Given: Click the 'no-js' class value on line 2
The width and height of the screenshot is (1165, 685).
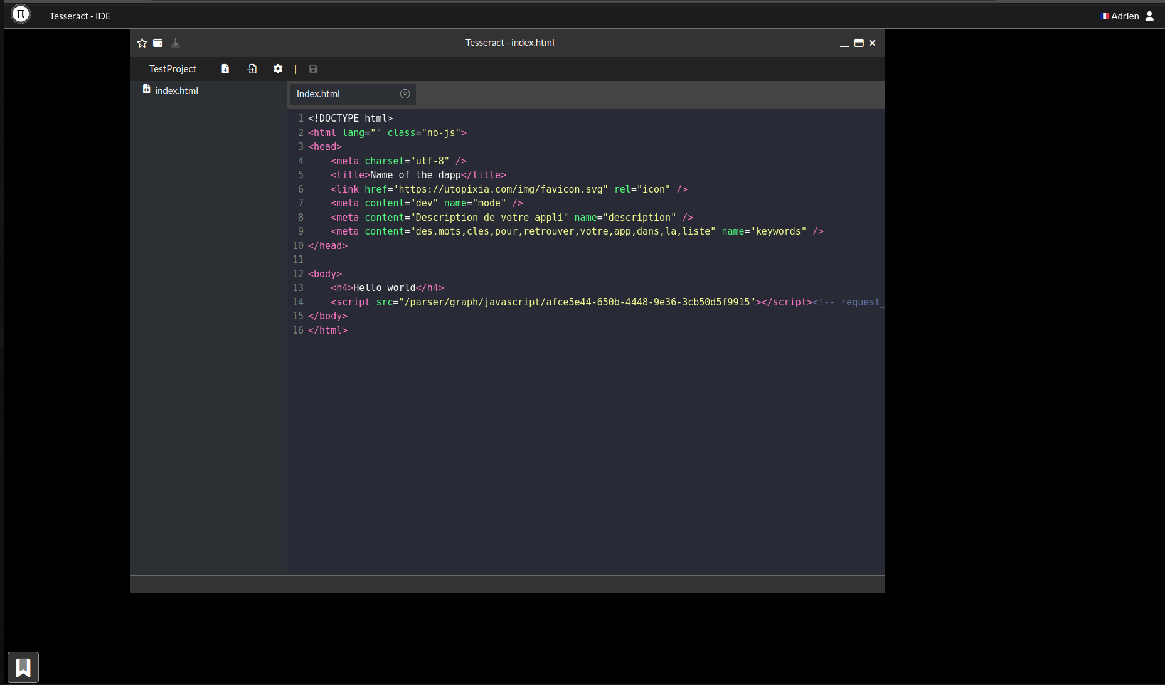Looking at the screenshot, I should pyautogui.click(x=441, y=133).
